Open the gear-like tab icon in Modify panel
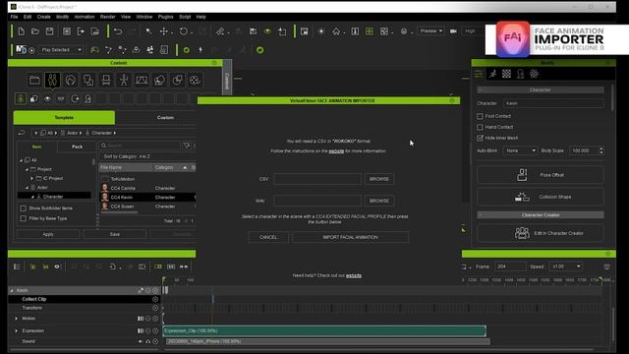 534,74
